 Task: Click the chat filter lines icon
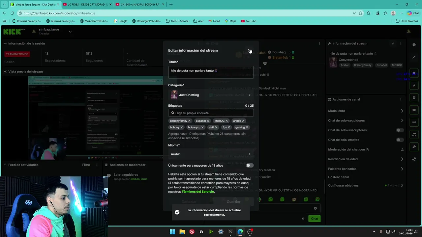coord(265,64)
